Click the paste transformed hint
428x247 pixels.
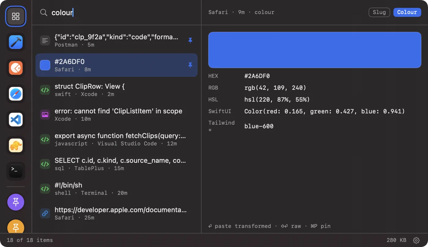click(240, 226)
